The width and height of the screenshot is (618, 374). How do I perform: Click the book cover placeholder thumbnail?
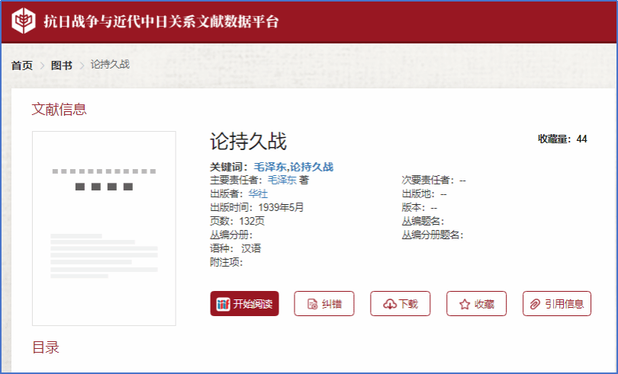pyautogui.click(x=104, y=229)
